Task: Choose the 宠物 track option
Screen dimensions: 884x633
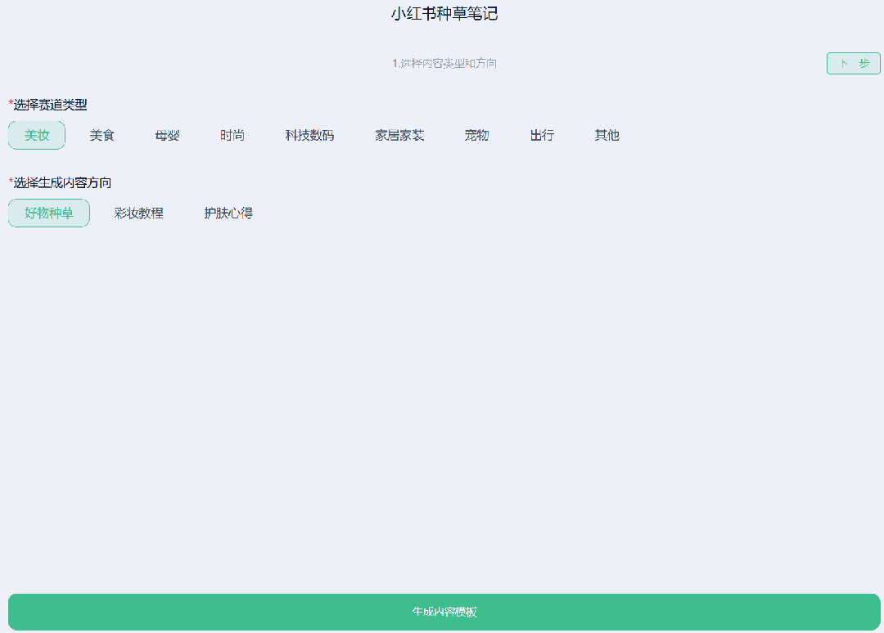Action: pos(477,135)
